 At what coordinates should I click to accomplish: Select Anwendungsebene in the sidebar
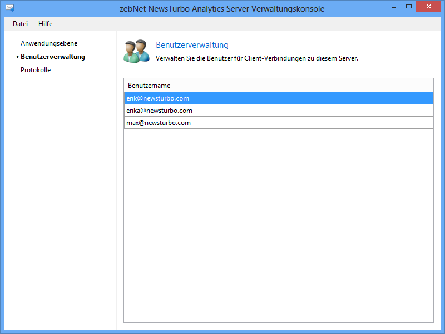(x=49, y=43)
